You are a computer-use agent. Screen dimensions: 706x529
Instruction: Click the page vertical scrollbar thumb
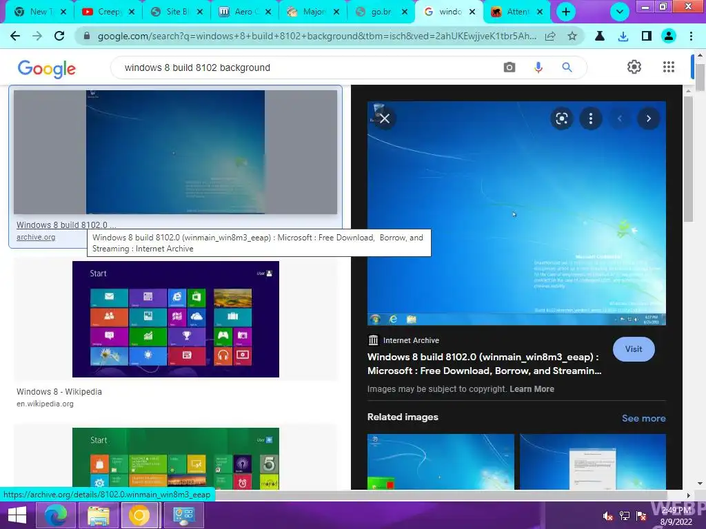coord(700,77)
